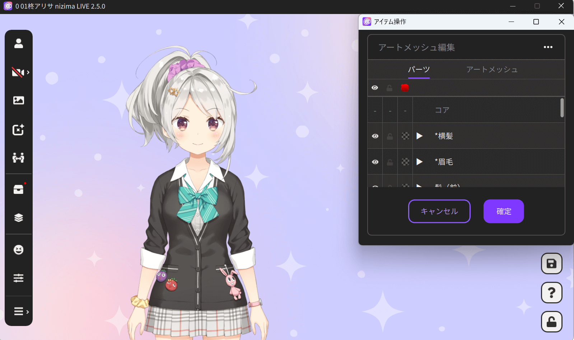Toggle the padlock button at bottom right

pos(551,322)
